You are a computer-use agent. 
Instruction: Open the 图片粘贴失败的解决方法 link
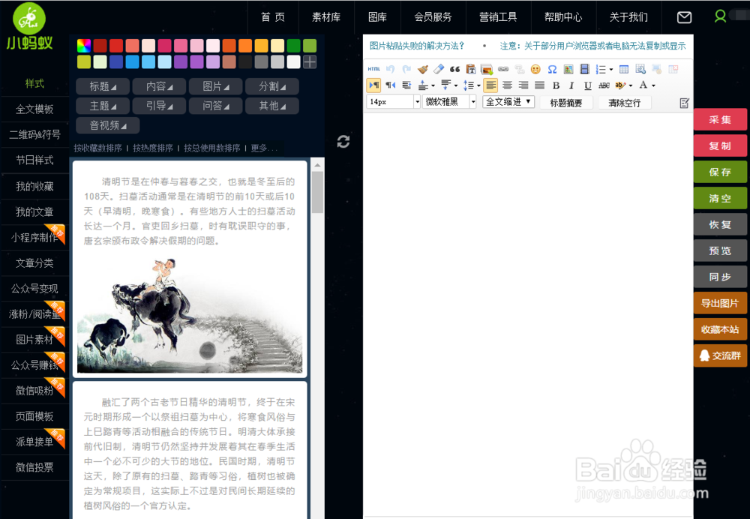tap(417, 46)
